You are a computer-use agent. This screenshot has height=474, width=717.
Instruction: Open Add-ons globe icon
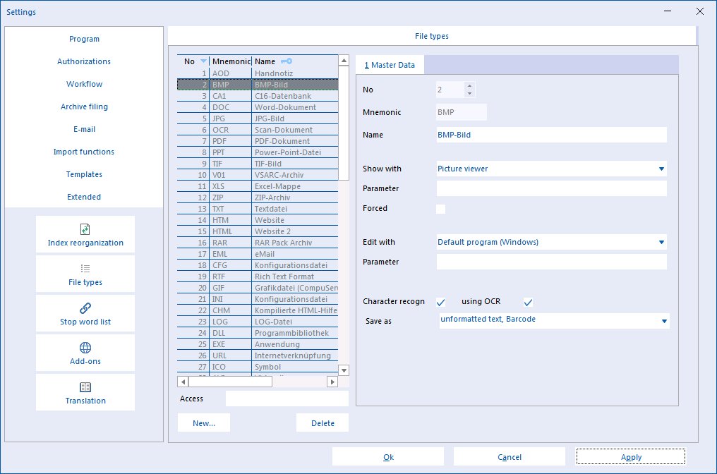[85, 347]
